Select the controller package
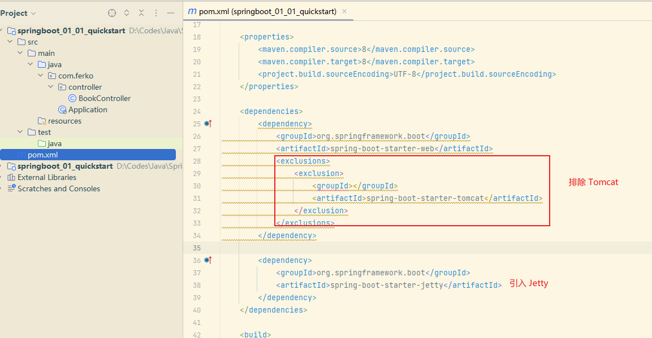 [x=85, y=87]
